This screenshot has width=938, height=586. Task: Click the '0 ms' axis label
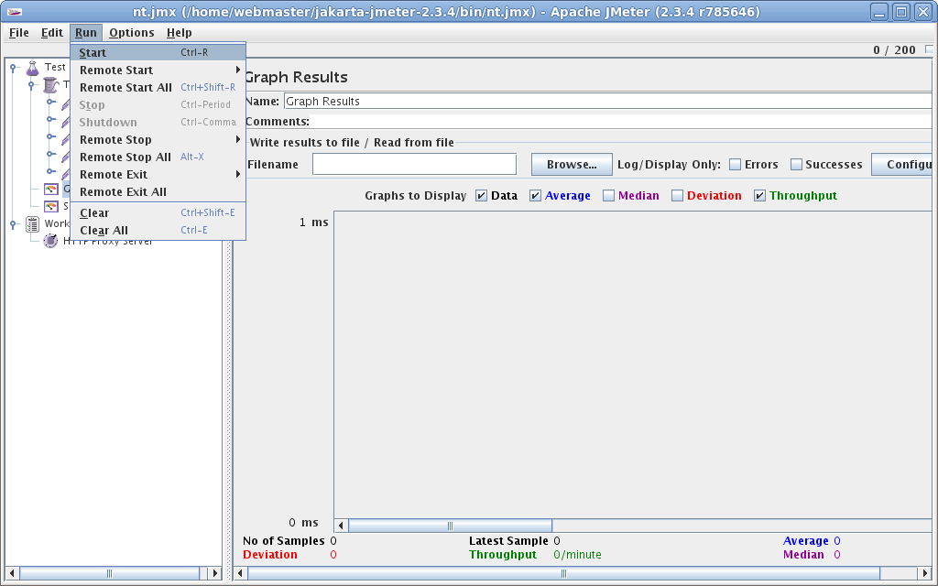pos(303,523)
